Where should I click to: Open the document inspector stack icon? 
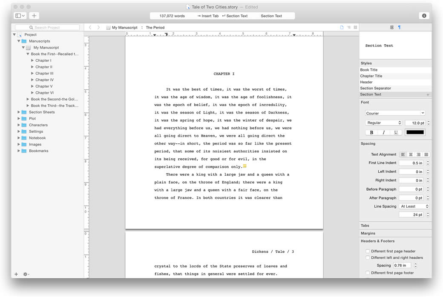coord(392,27)
